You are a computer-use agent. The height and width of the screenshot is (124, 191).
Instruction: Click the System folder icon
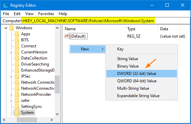point(17,113)
